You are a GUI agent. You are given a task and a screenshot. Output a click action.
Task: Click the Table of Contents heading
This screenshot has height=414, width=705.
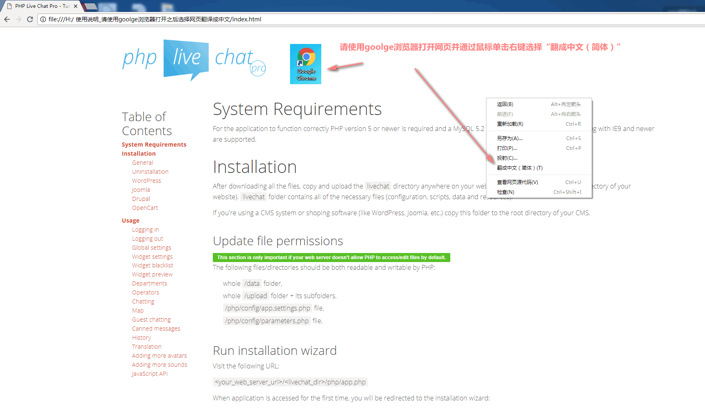click(147, 124)
